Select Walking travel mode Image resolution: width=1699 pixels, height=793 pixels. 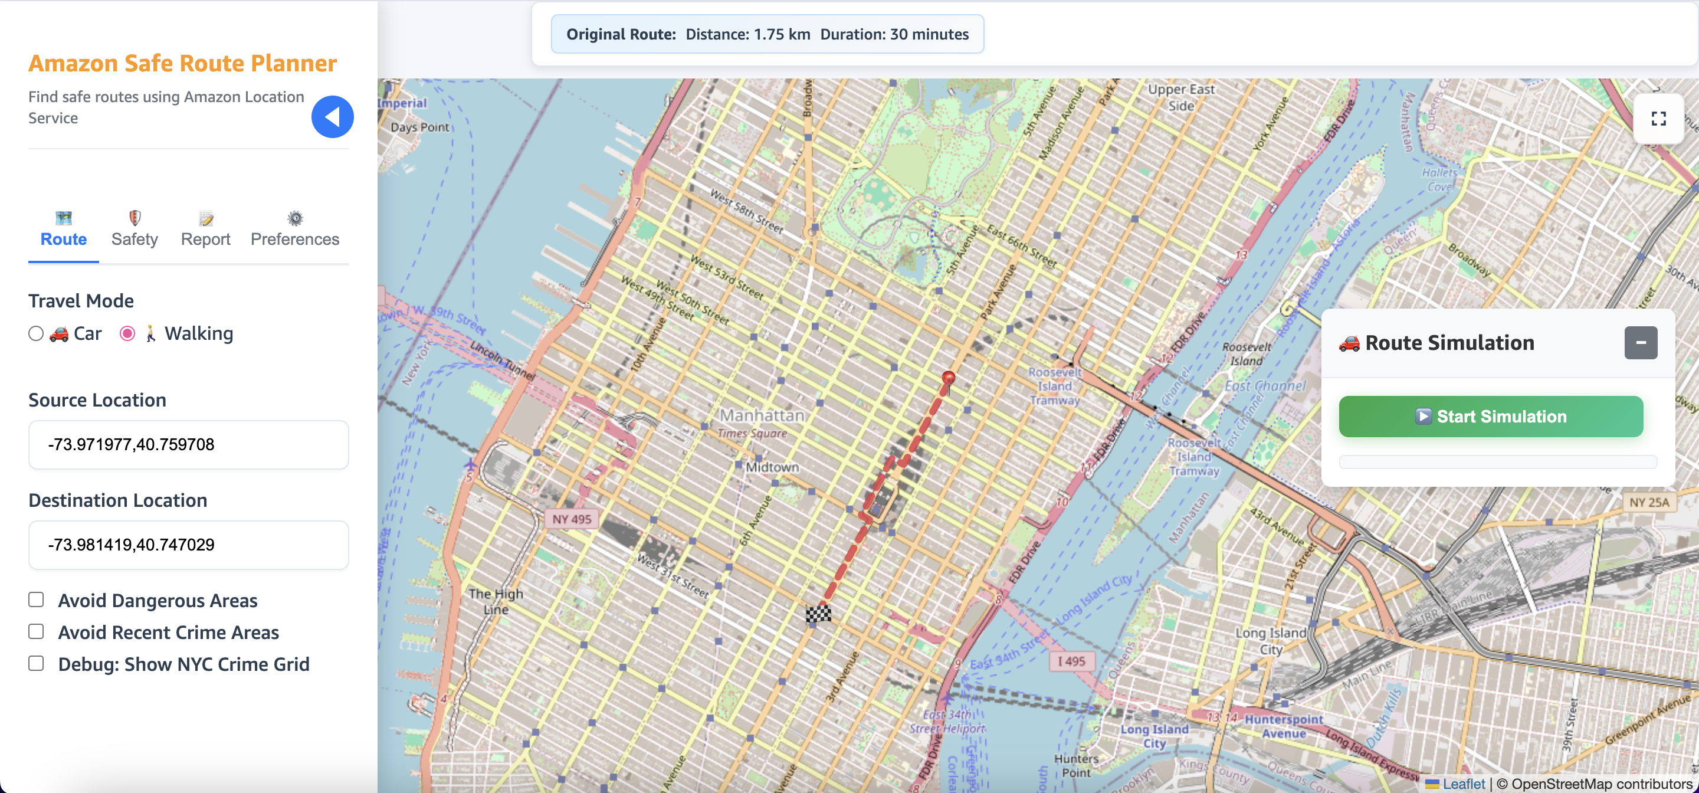click(127, 334)
